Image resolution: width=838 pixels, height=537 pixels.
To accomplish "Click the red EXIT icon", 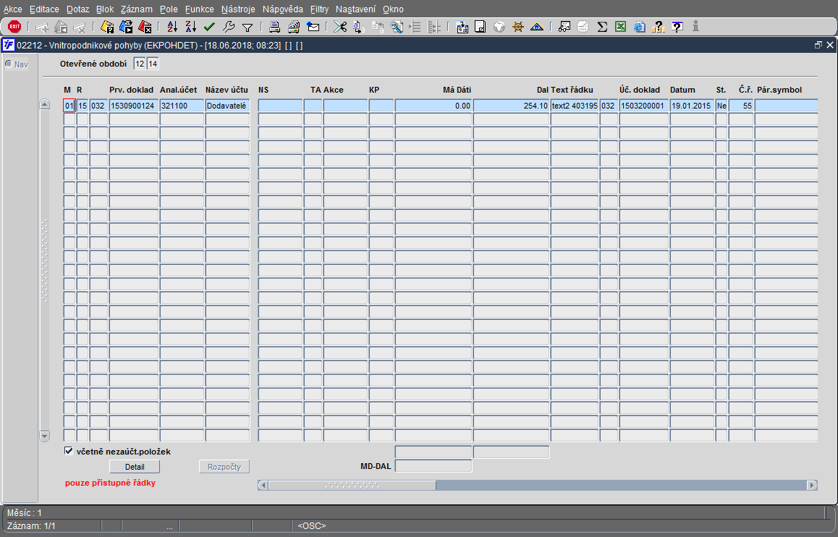I will (14, 26).
